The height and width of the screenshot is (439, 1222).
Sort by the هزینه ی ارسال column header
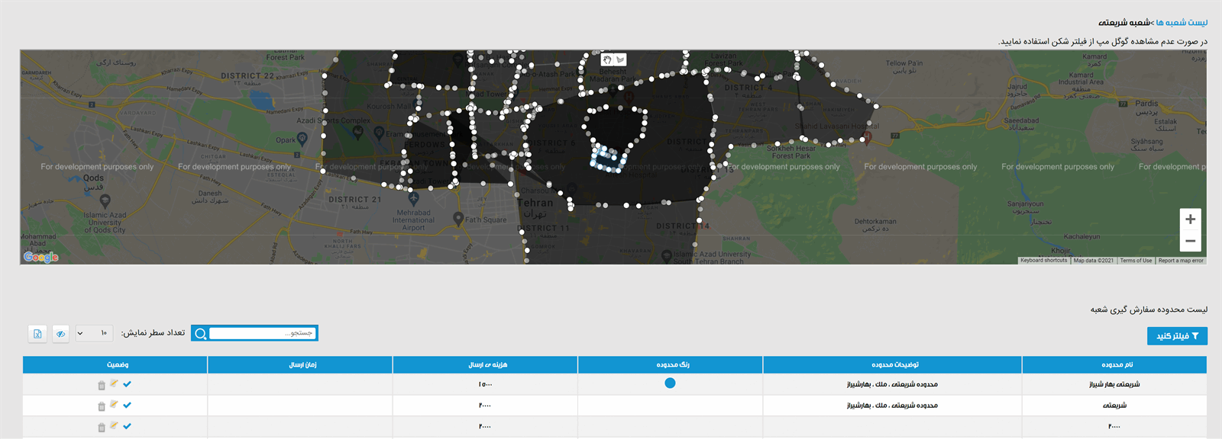(486, 365)
